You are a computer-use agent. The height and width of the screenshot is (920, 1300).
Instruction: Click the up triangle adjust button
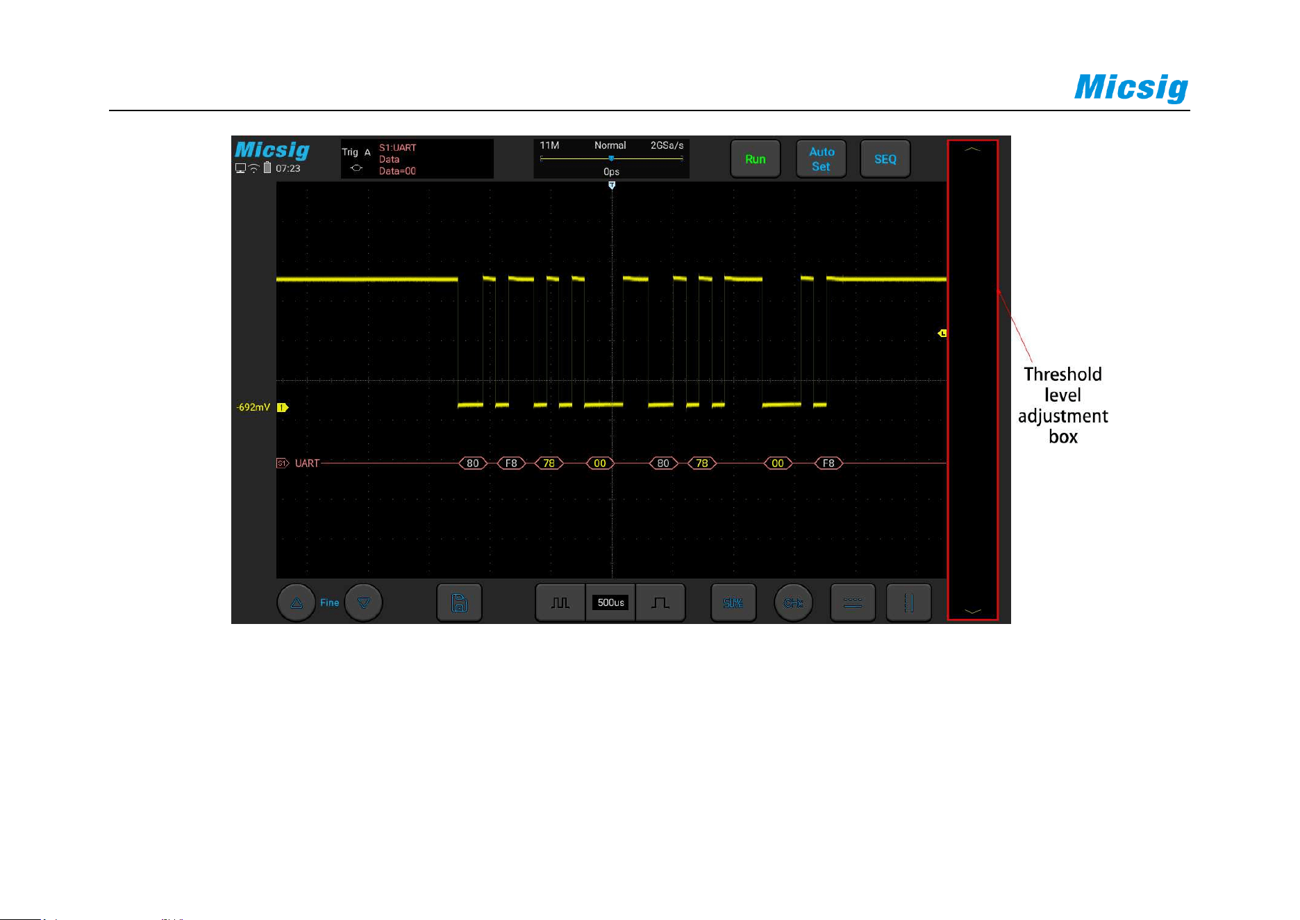coord(297,602)
